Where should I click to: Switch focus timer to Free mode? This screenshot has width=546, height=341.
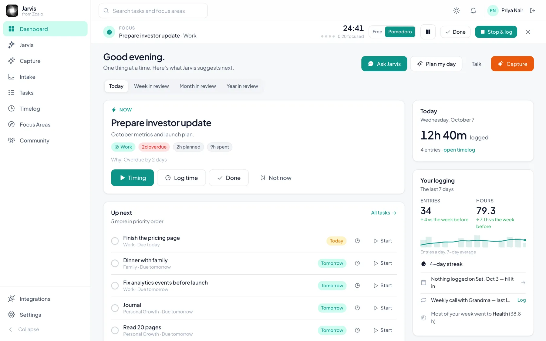(377, 32)
